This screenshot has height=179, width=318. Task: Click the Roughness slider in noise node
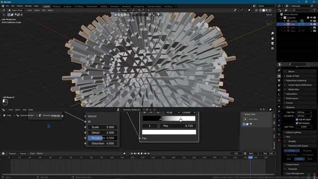point(102,138)
